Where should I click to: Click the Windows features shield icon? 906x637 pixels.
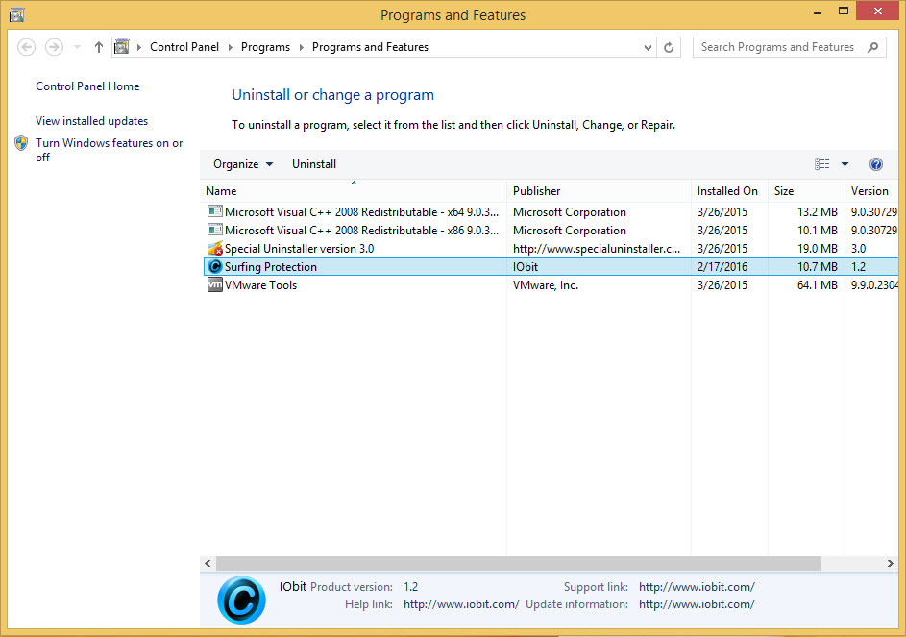(21, 143)
